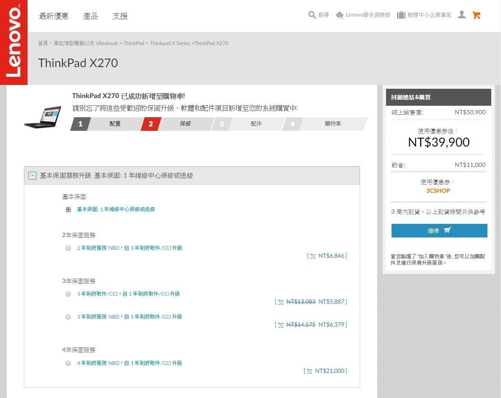Open 產品 menu
This screenshot has height=398, width=501.
click(91, 16)
